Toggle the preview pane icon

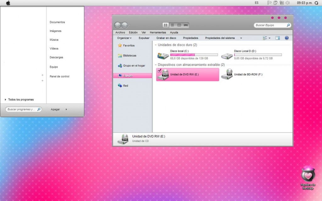coord(277,38)
